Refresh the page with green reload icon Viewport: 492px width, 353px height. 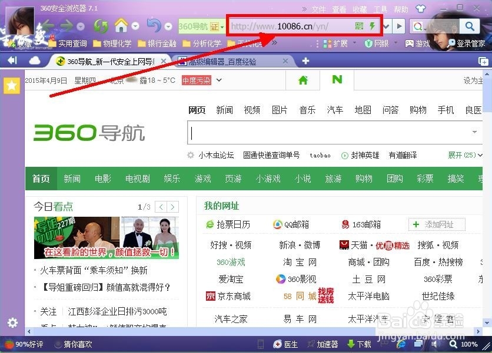(101, 26)
